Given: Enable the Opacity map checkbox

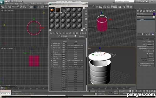Looking at the screenshot, I should tap(52, 56).
